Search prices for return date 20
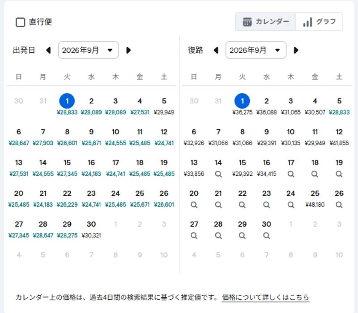Screen dimensions: 358x313 click(x=194, y=205)
